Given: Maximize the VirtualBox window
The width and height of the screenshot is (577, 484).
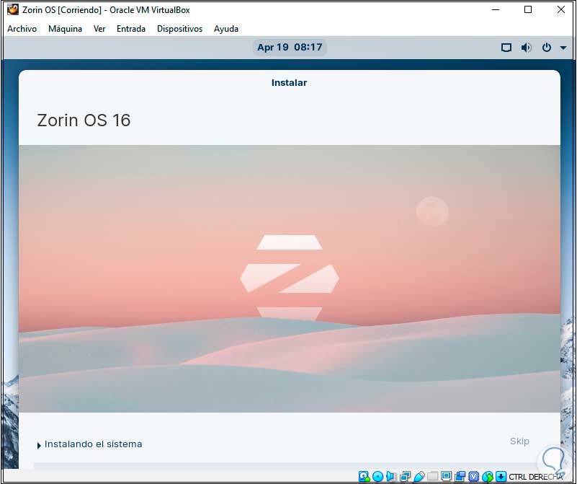Looking at the screenshot, I should point(528,9).
